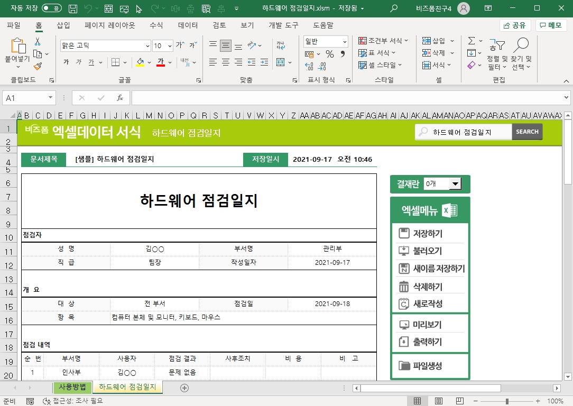Click the format painter brush icon

click(38, 66)
